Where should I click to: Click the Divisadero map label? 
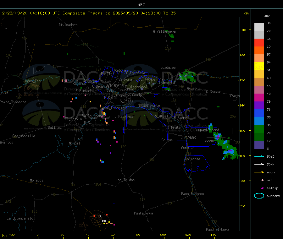(68, 25)
